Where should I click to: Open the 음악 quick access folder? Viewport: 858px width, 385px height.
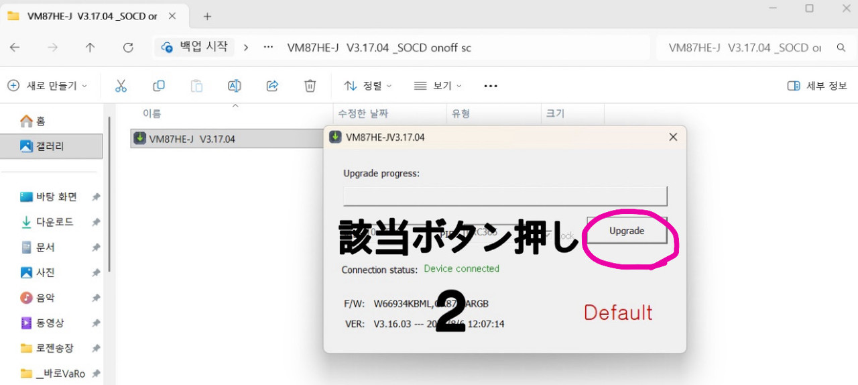38,298
